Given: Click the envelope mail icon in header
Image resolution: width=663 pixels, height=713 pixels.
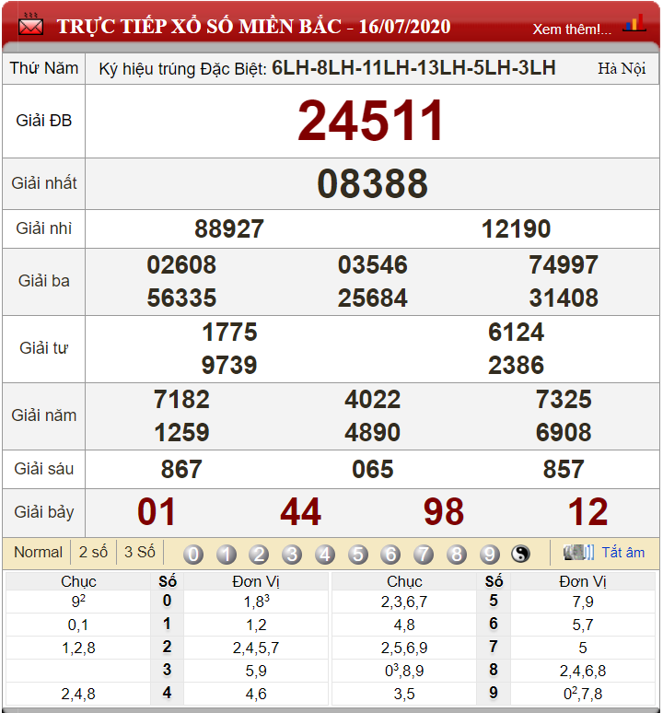Looking at the screenshot, I should pyautogui.click(x=31, y=25).
